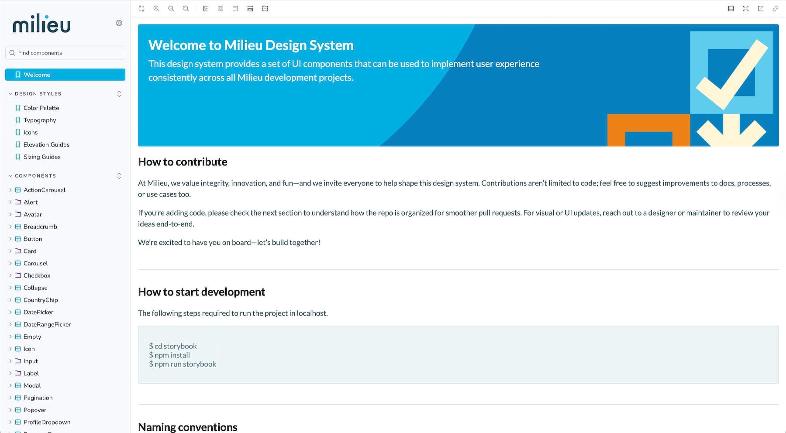Viewport: 786px width, 433px height.
Task: Toggle the grid overlay on the canvas
Action: coord(221,8)
